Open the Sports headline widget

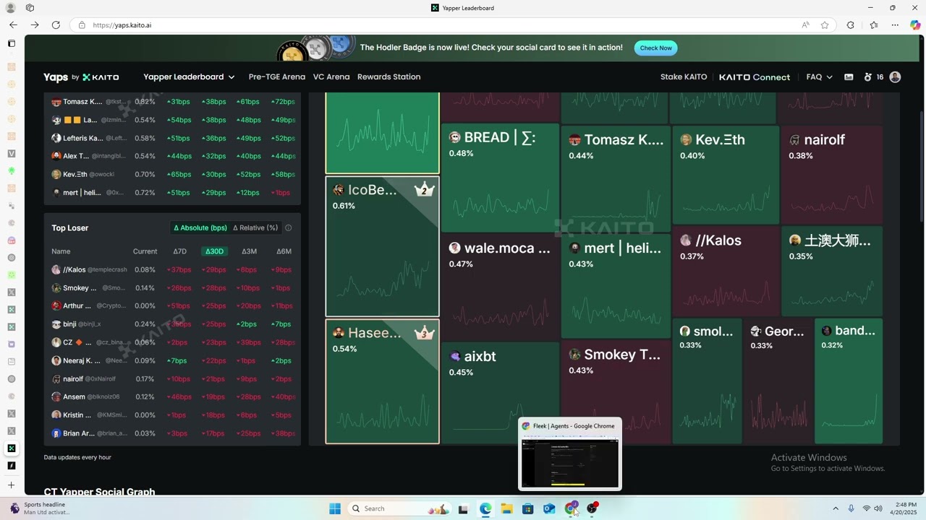[40, 508]
